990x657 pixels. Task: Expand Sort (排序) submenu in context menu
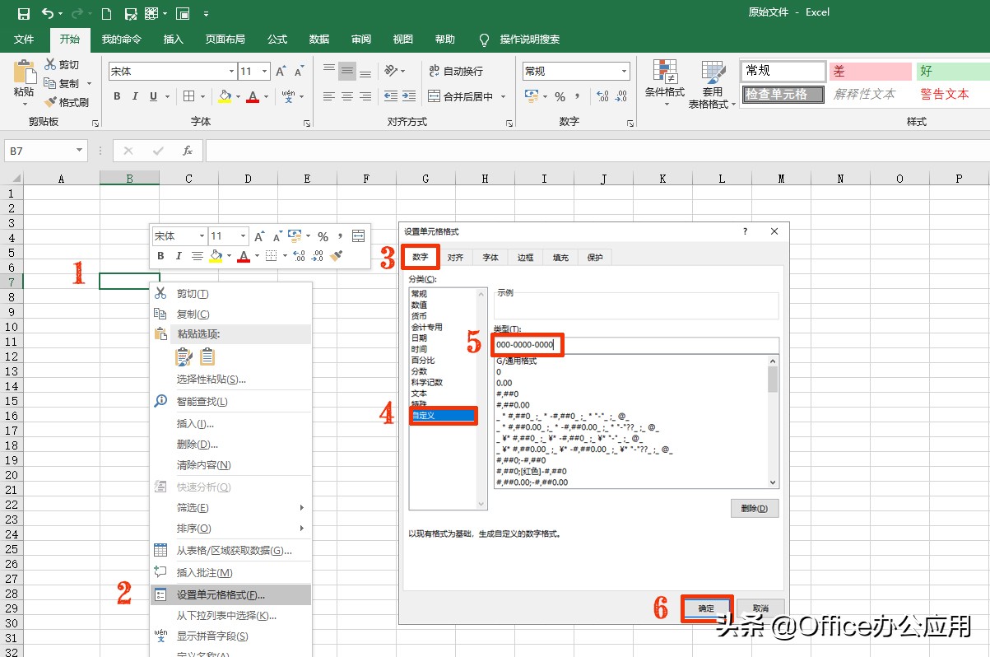point(302,528)
